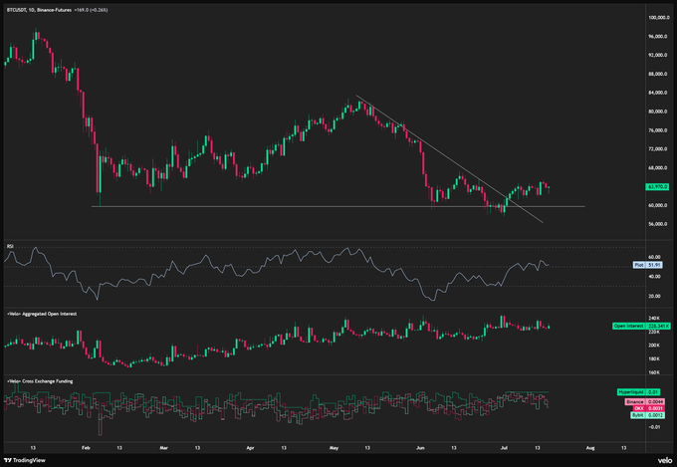Click the 92,000.0 price axis label

(658, 56)
